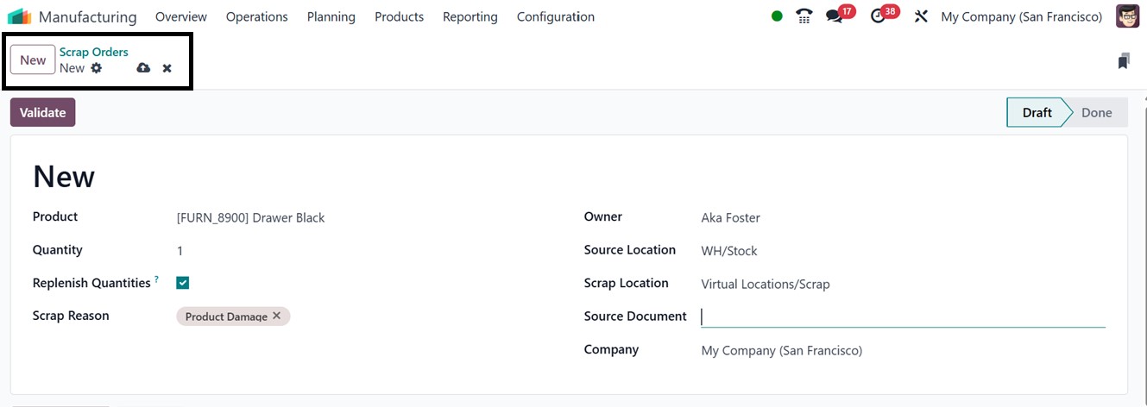Open the activities clock icon
The width and height of the screenshot is (1147, 407).
tap(879, 16)
